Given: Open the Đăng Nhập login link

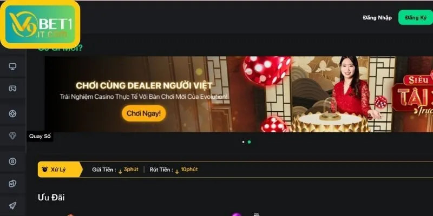Looking at the screenshot, I should (377, 18).
